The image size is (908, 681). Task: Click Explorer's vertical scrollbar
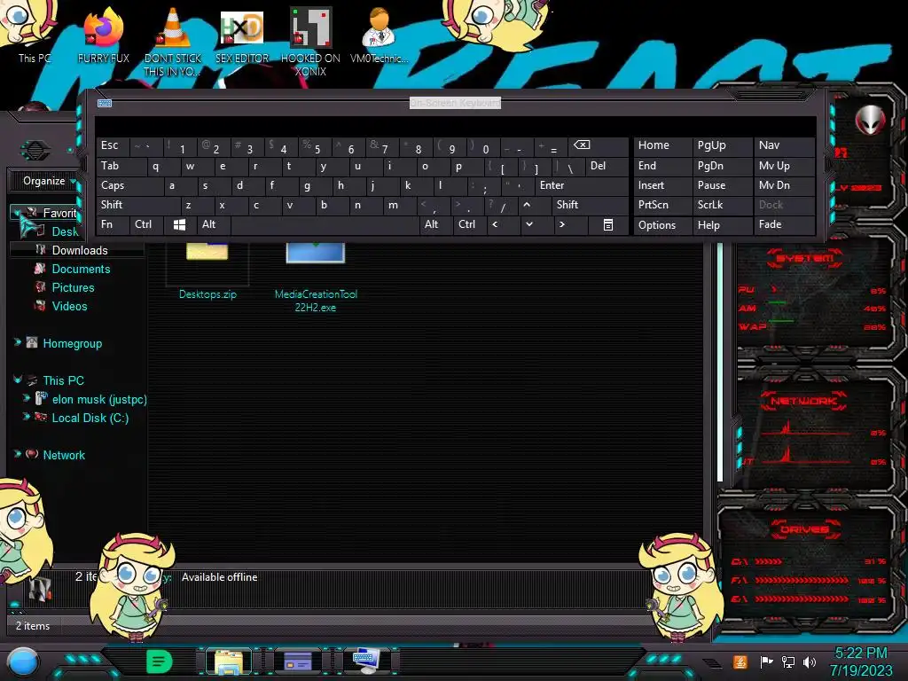(720, 362)
